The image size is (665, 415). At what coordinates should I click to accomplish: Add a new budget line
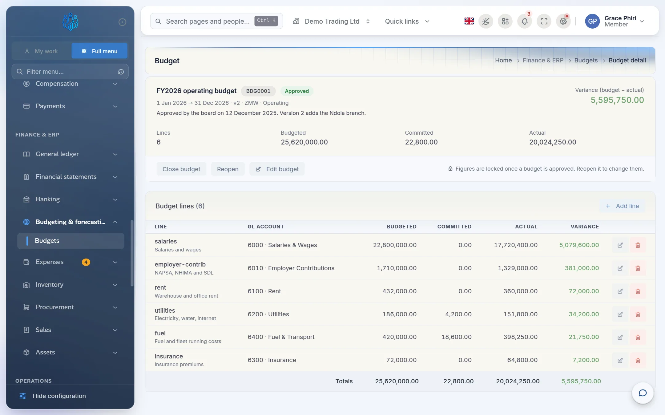622,206
